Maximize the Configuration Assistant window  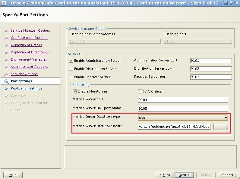pos(231,3)
